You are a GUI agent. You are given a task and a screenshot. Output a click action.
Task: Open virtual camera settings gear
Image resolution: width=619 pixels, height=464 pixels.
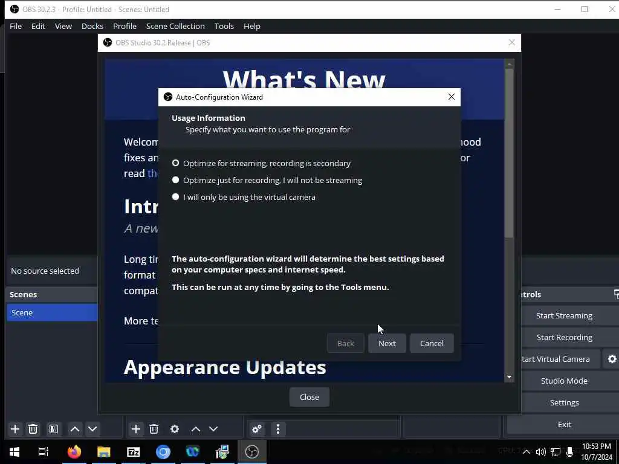pos(612,359)
